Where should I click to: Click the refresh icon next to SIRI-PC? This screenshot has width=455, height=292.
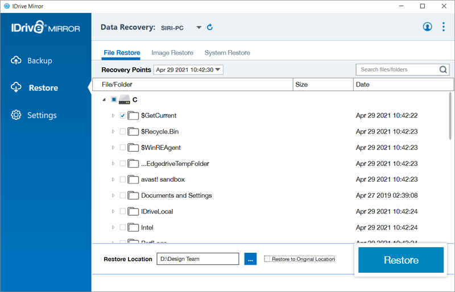tap(210, 27)
